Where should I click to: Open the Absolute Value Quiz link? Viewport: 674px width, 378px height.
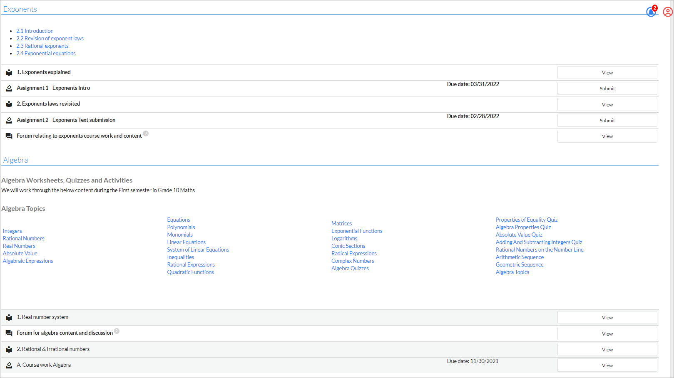519,235
